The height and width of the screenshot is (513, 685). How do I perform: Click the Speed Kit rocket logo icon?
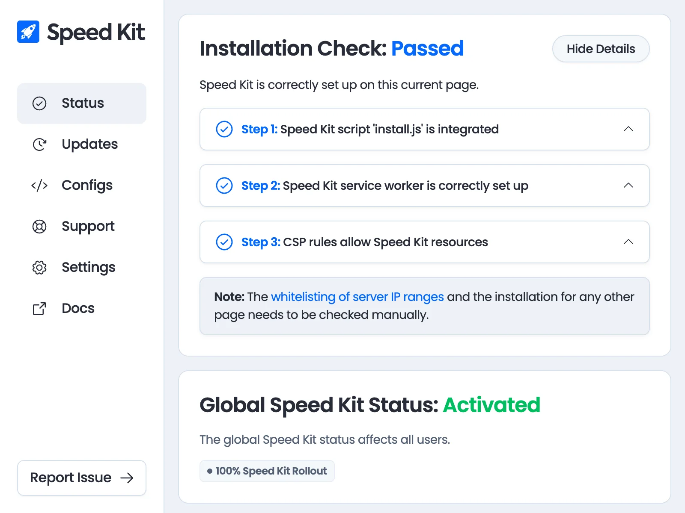(x=28, y=32)
